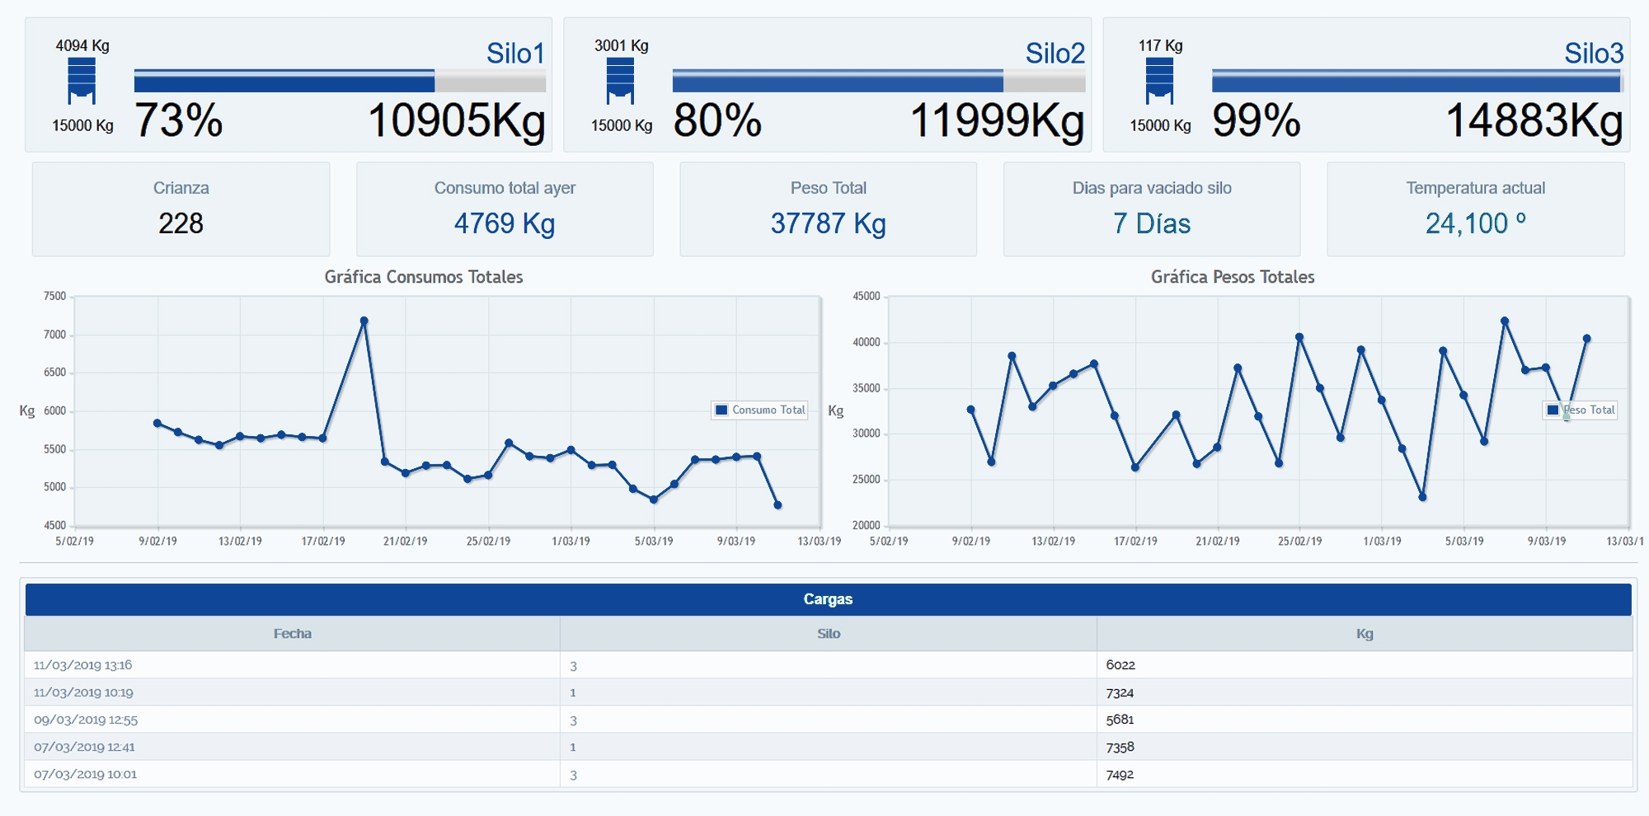
Task: Click the 99% percentage text
Action: point(1257,120)
